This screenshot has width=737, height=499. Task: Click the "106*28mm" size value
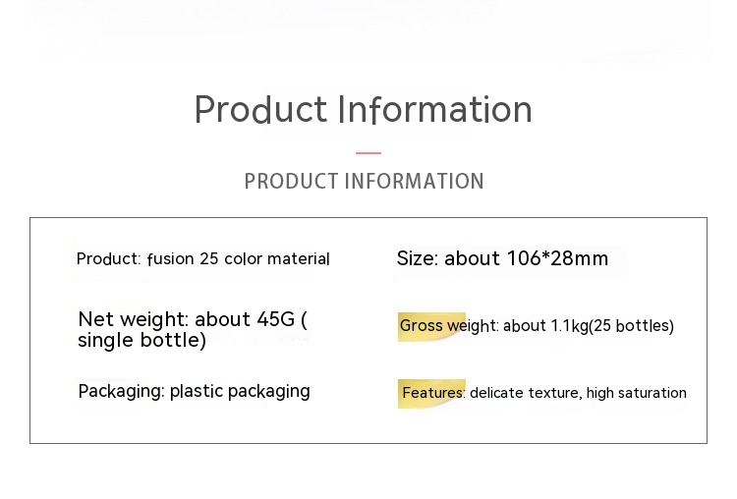pos(557,259)
